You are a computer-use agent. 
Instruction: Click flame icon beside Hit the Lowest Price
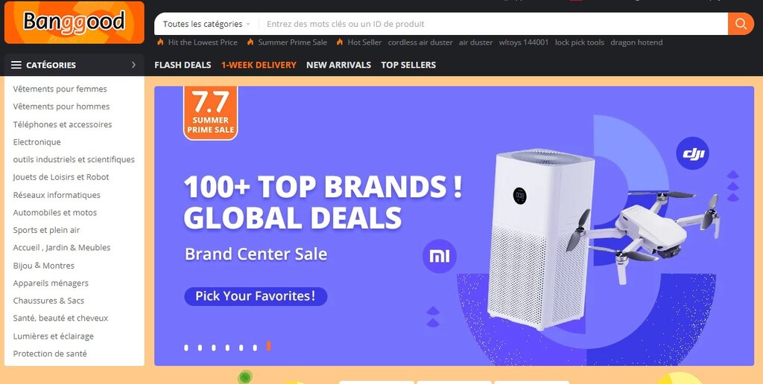pos(160,42)
